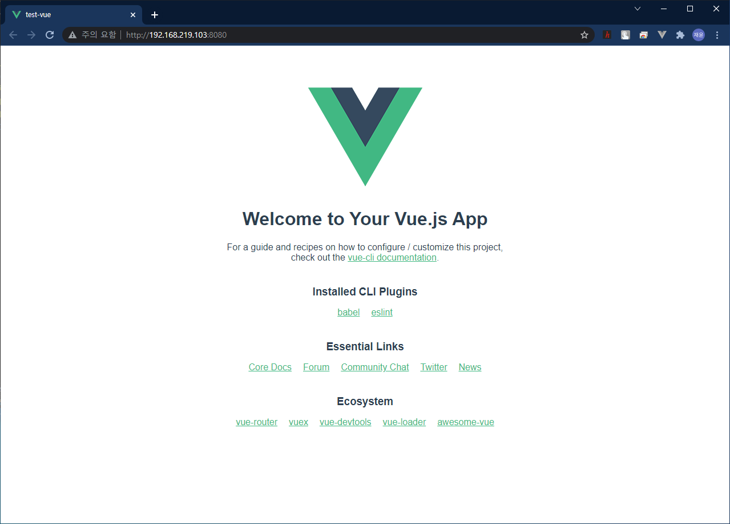Open the News link
The image size is (730, 524).
click(470, 367)
